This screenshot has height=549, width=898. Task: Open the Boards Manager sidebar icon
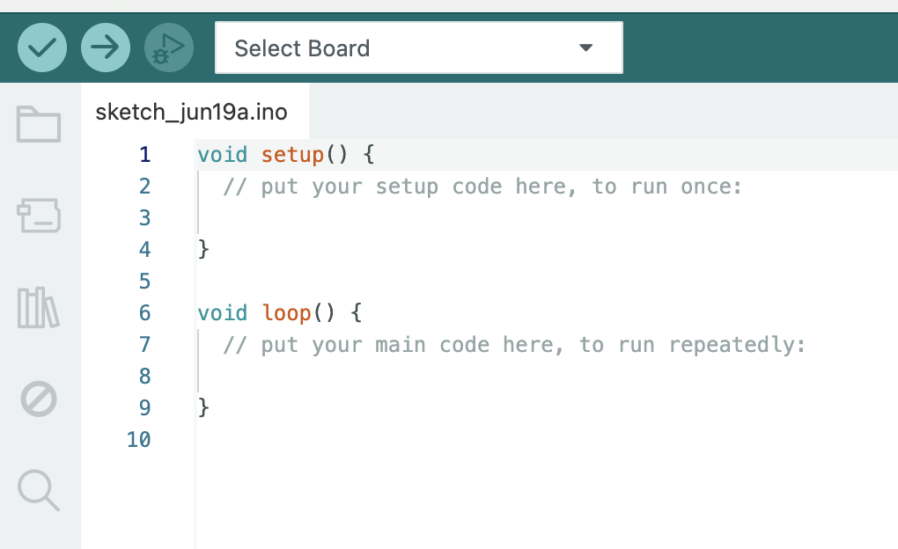[x=39, y=216]
